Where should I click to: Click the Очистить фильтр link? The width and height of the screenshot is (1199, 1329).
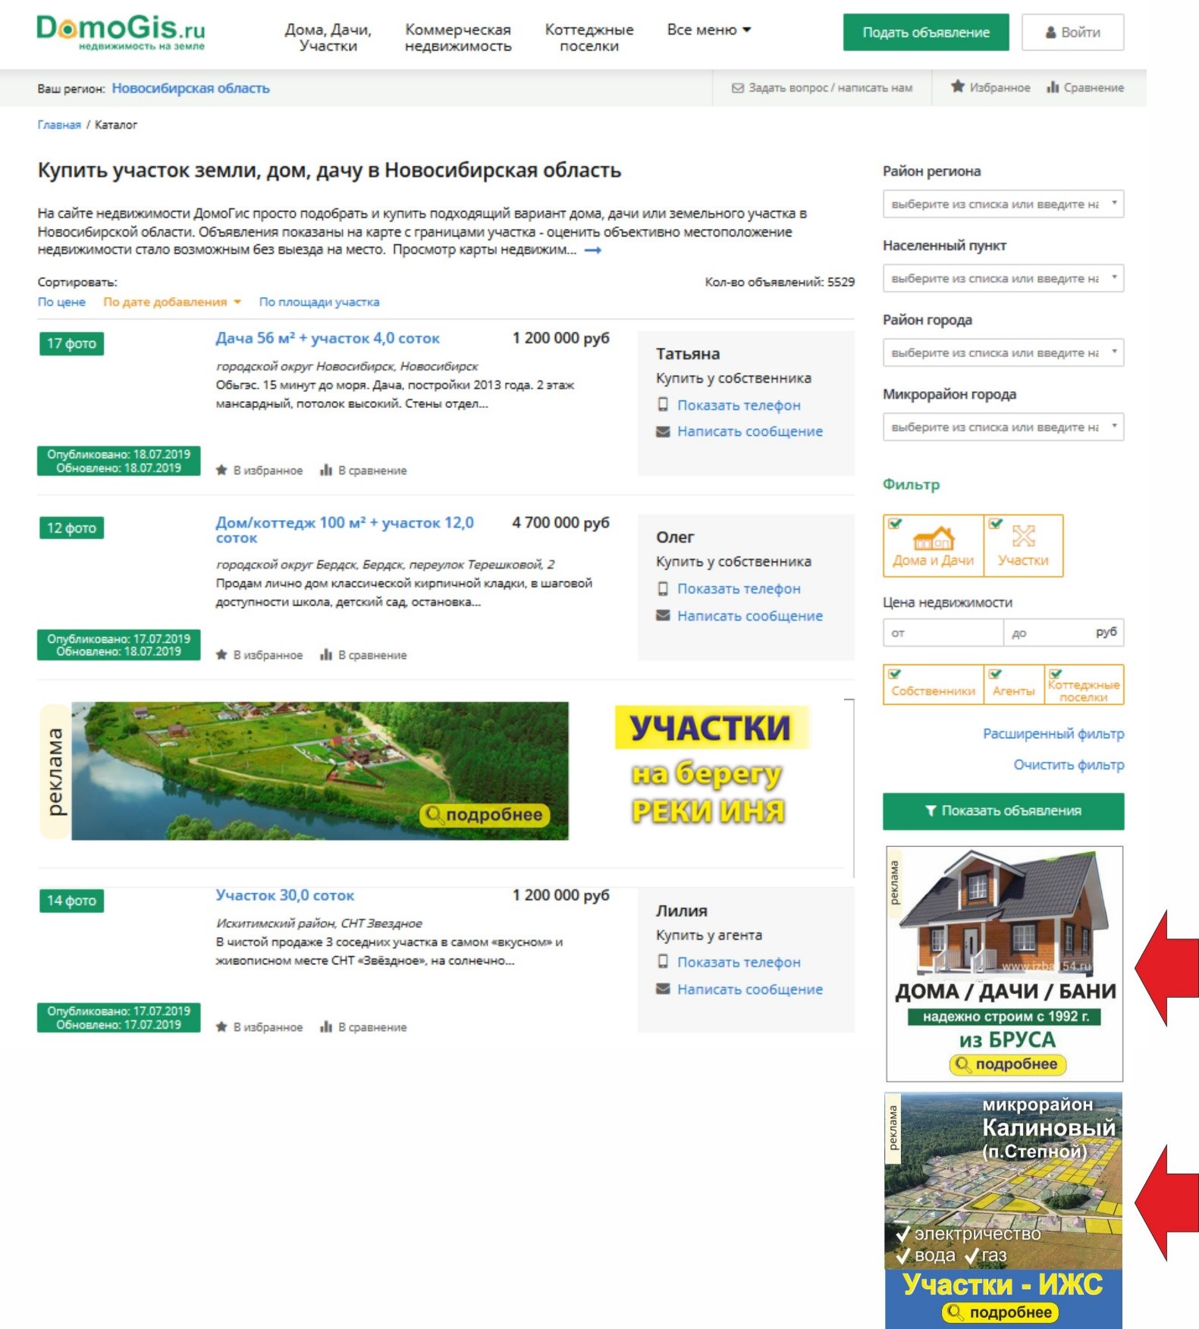(1068, 765)
